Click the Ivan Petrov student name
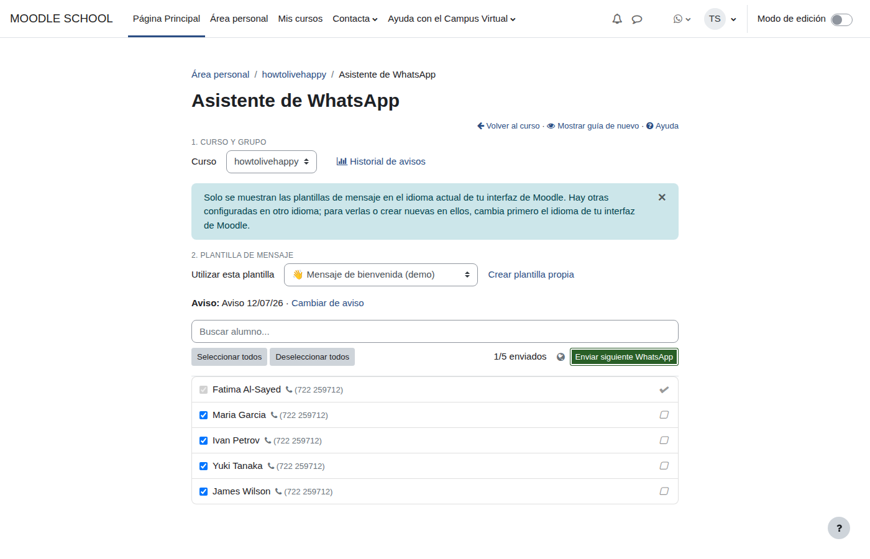The image size is (870, 559). 236,440
